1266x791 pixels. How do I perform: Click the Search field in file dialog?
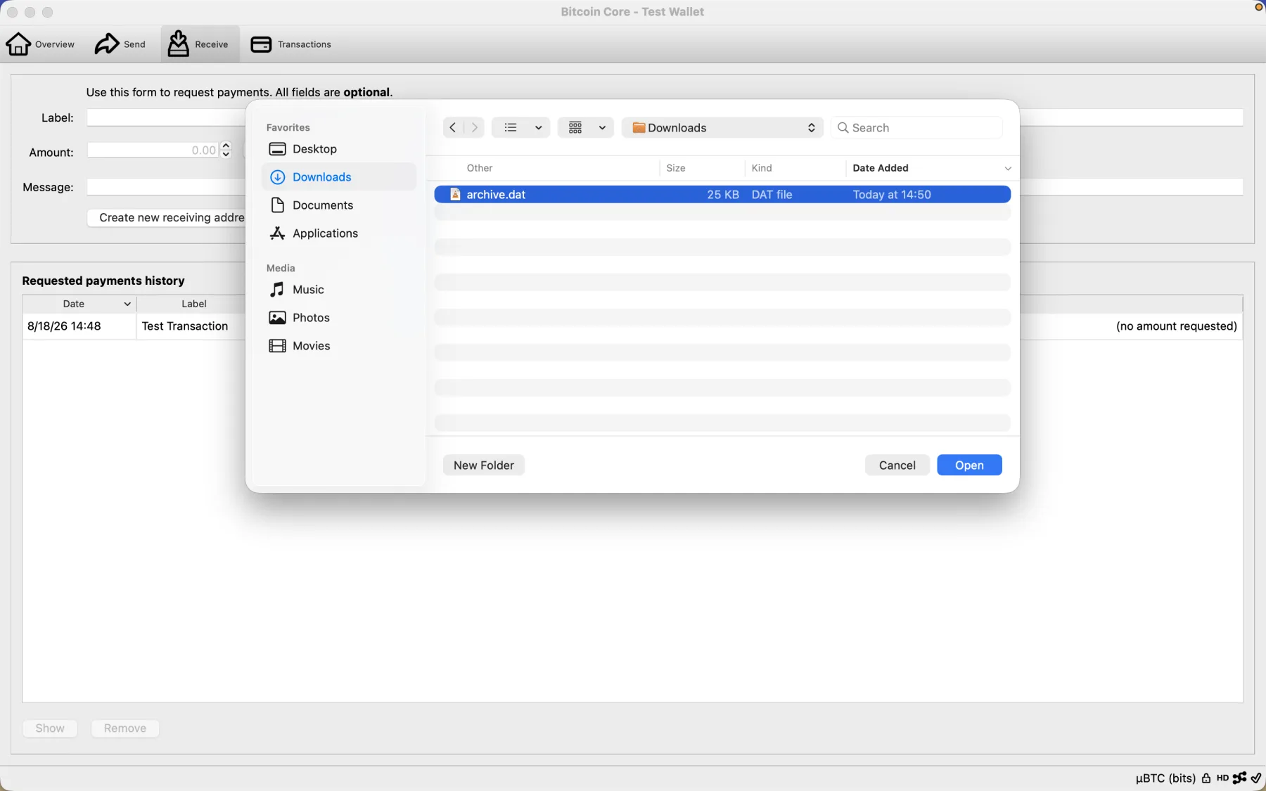tap(916, 127)
